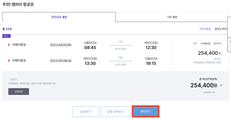Select the 2023.09.08(금) return date
231x119 pixels.
61,61
